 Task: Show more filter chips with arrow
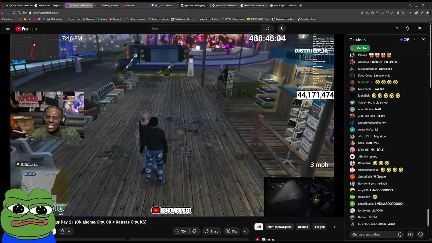pos(334,227)
